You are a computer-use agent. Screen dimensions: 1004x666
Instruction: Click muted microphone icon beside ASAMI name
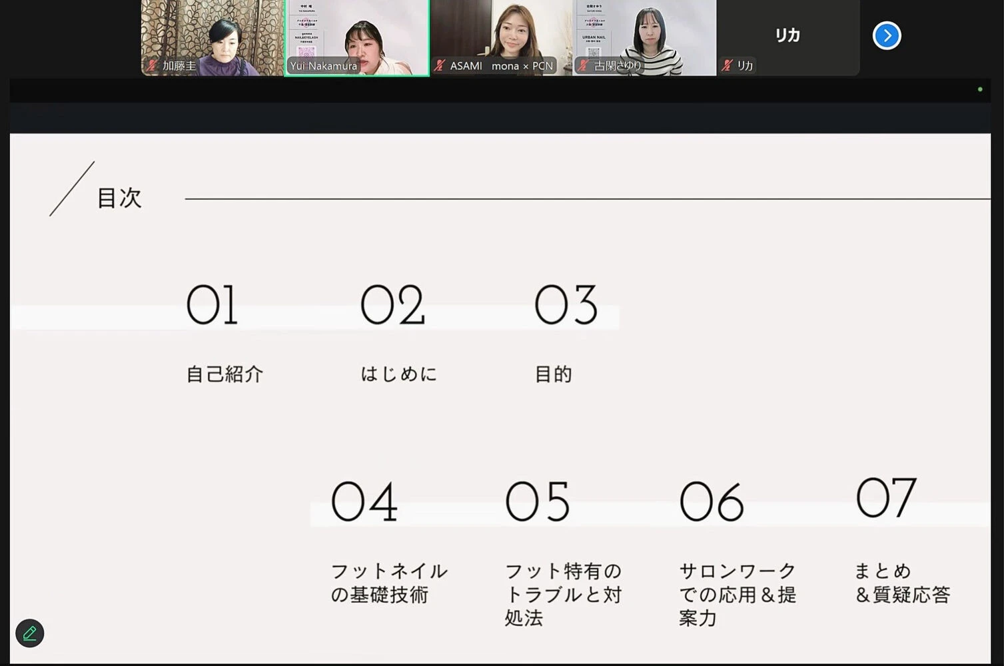pos(440,65)
